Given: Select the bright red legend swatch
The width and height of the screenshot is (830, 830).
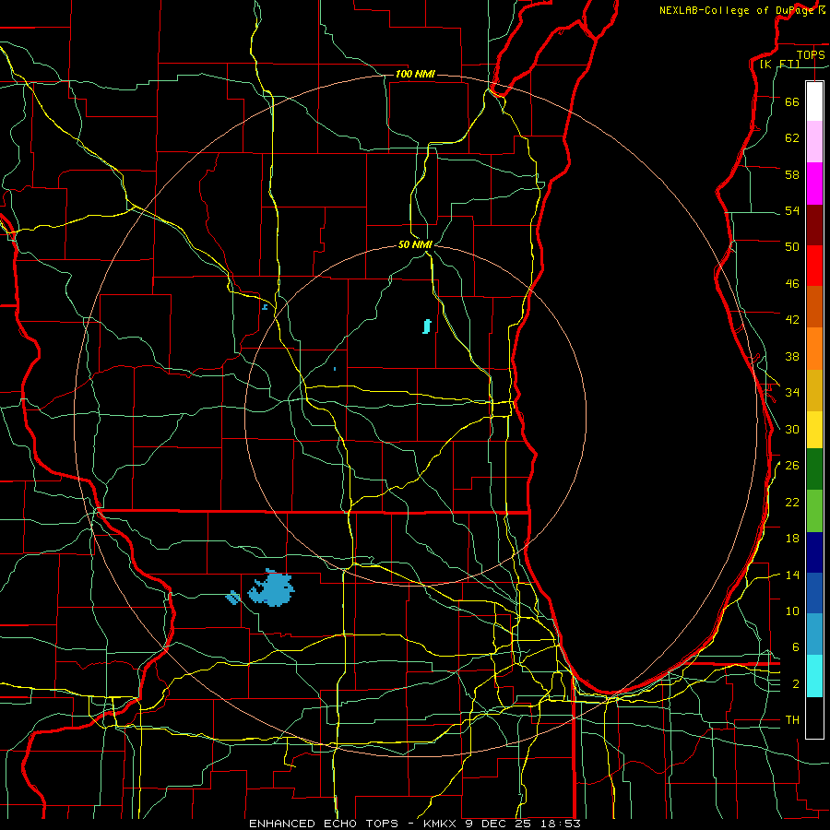Looking at the screenshot, I should click(x=814, y=266).
